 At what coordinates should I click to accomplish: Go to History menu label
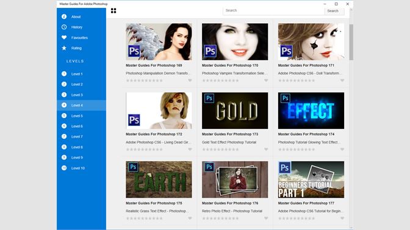(x=77, y=27)
